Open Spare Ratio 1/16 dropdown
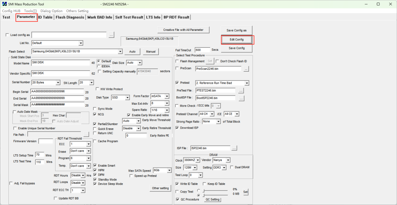Viewport: 397px width, 205px height. pos(167,110)
